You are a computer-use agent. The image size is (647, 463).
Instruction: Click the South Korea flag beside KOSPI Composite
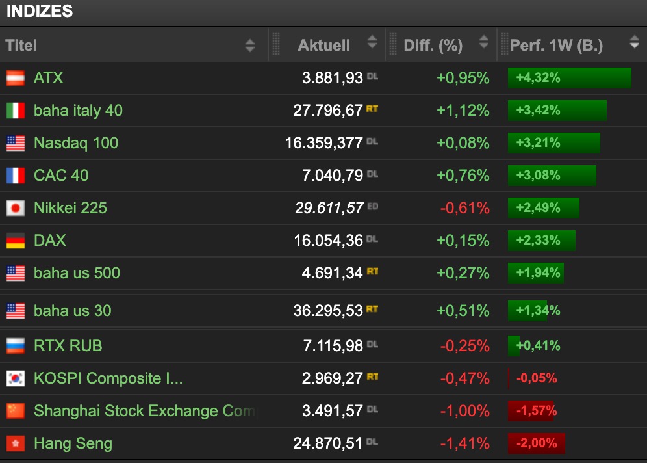[16, 378]
